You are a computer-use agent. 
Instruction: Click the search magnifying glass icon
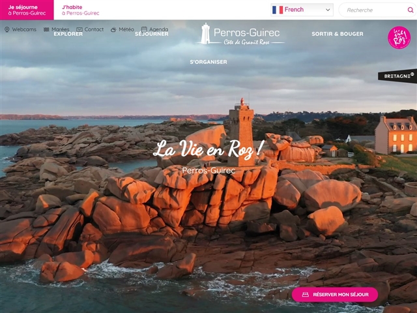tap(410, 10)
